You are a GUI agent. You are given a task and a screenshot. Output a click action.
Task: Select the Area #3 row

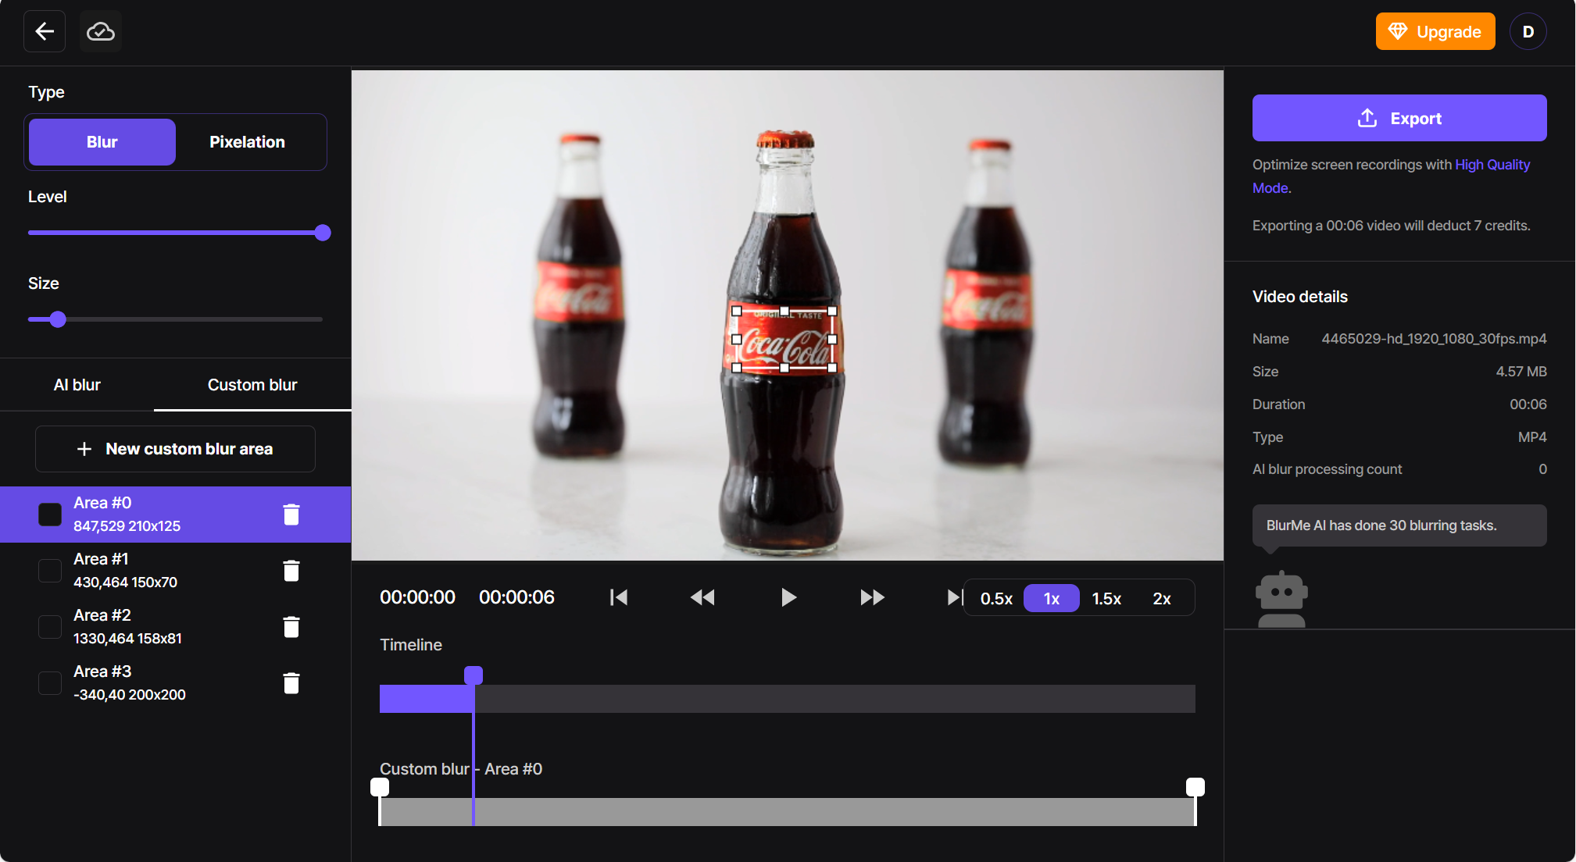(x=175, y=683)
